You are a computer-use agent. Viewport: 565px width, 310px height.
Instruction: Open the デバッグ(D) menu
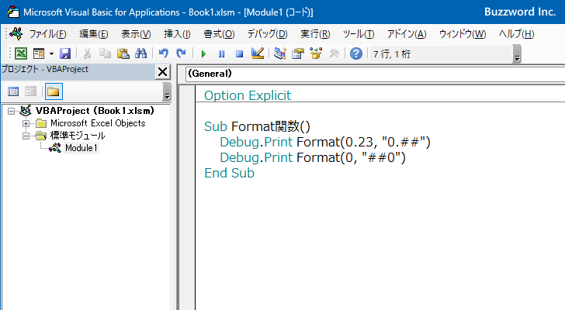point(267,34)
